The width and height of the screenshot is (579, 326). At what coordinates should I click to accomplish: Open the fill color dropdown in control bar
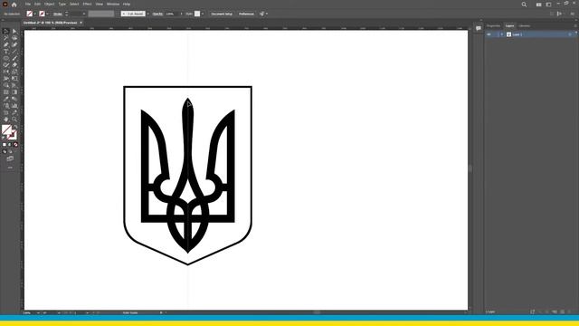[x=34, y=14]
